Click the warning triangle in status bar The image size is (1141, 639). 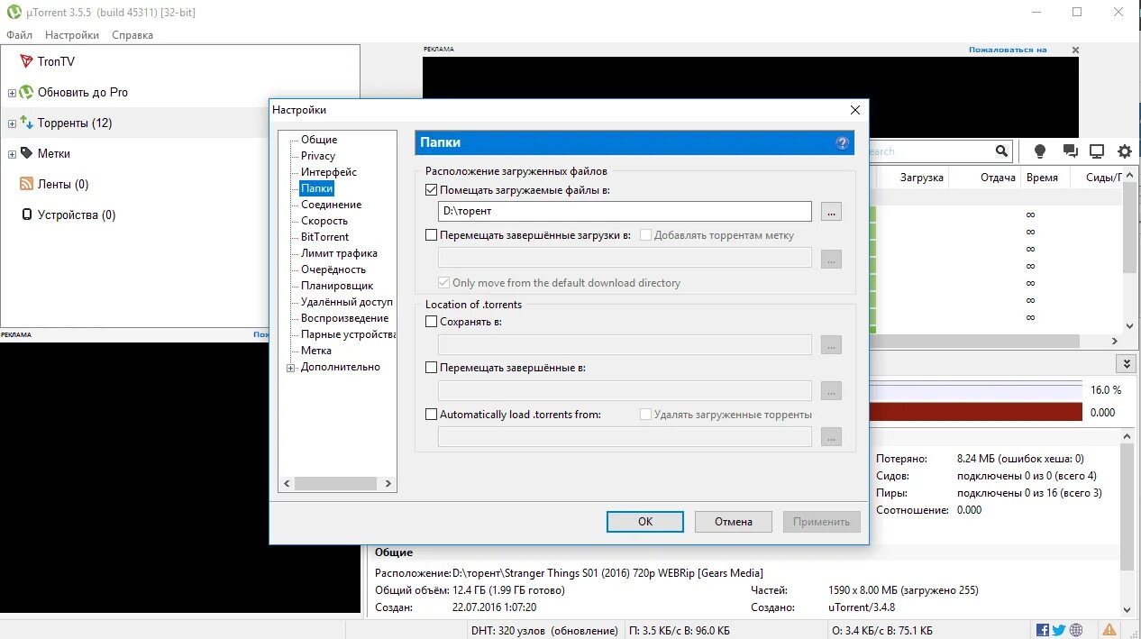[x=1109, y=630]
